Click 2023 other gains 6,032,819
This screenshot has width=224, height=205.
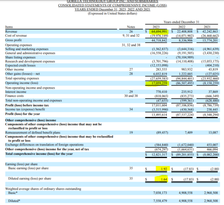[160, 74]
